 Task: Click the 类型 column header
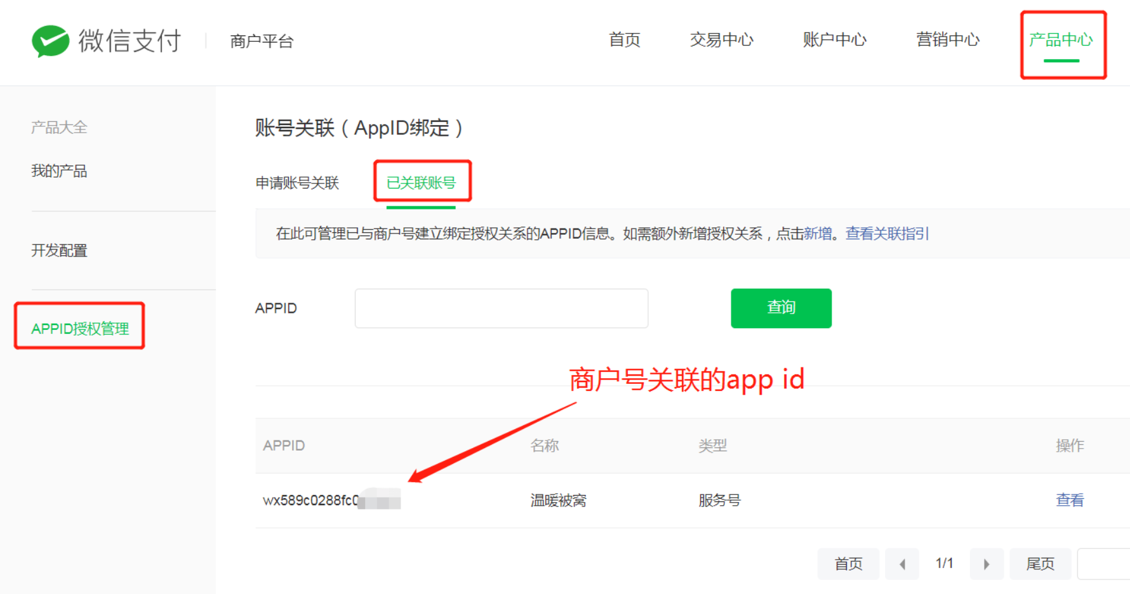pos(712,445)
